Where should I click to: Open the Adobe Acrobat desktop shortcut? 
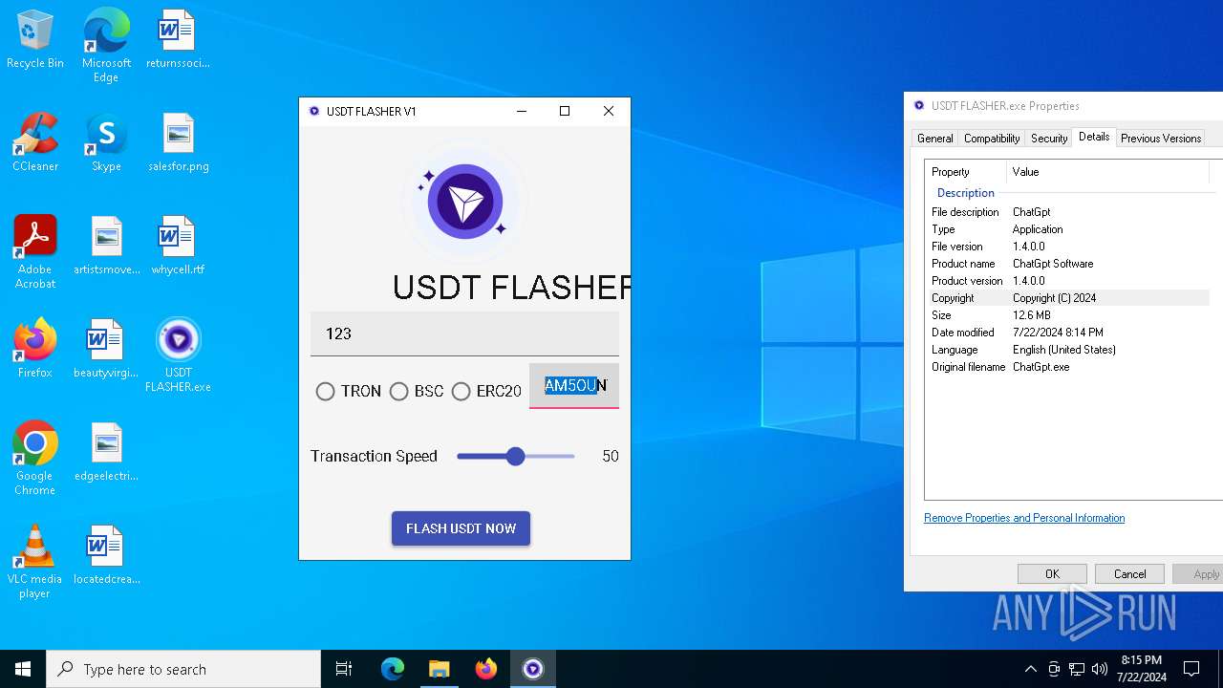coord(35,252)
